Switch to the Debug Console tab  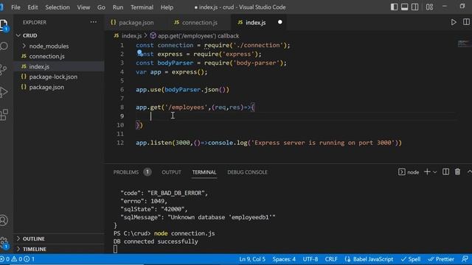[x=247, y=172]
